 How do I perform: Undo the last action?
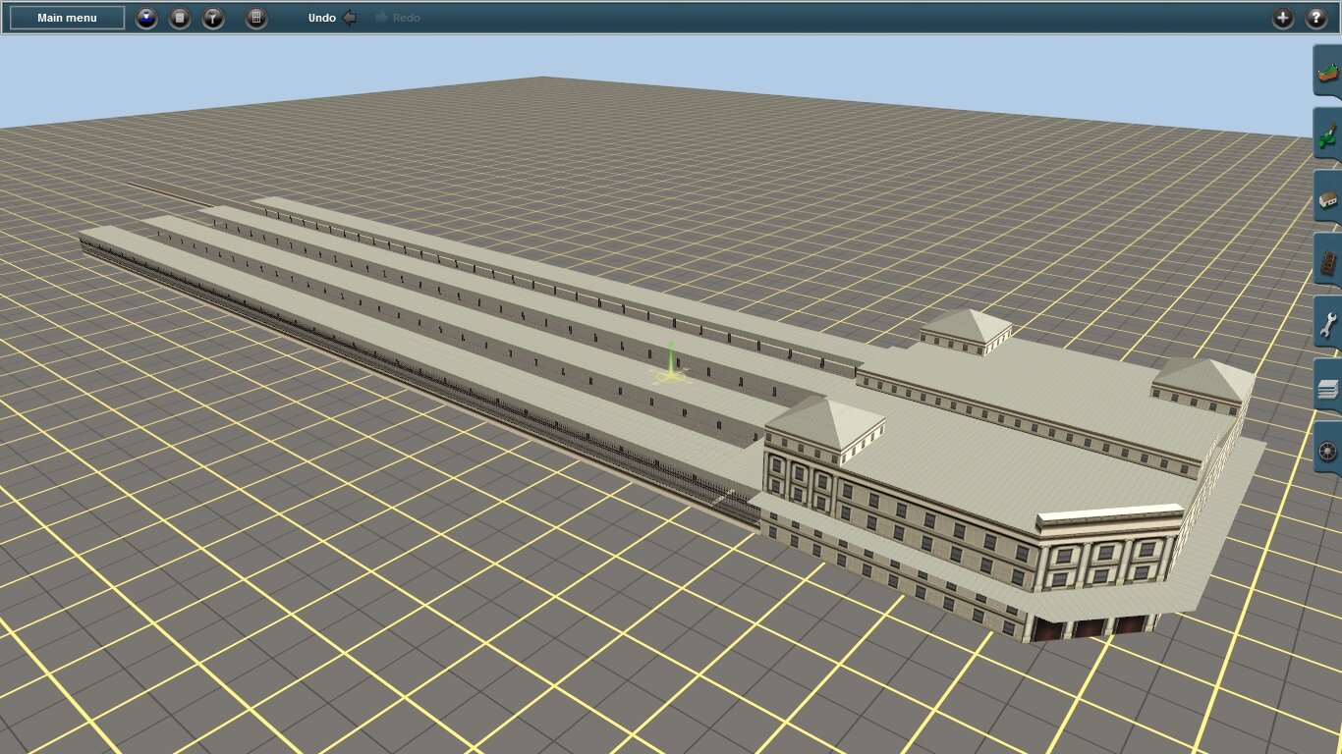click(332, 18)
